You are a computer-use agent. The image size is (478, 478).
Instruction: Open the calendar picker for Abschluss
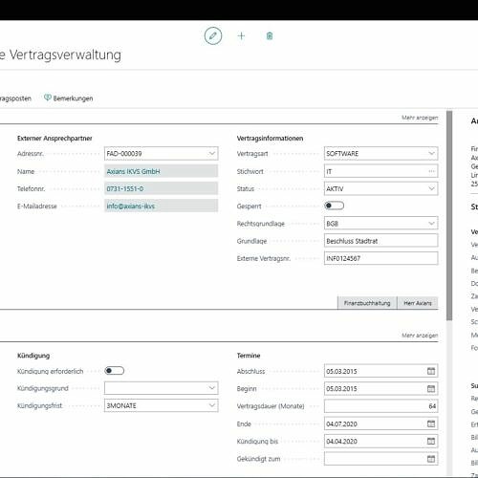pyautogui.click(x=431, y=371)
